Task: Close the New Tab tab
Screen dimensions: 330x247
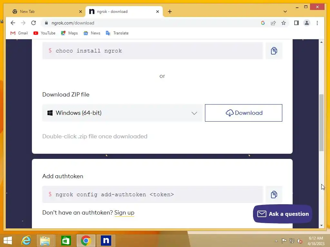Action: [80, 12]
